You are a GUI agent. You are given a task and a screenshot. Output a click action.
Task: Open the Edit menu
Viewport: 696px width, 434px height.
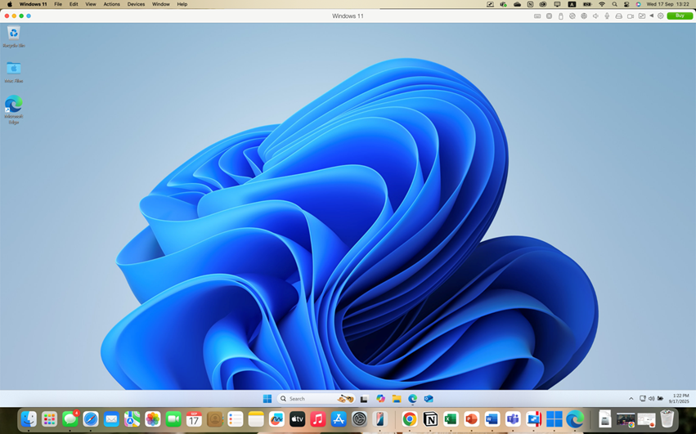coord(74,4)
